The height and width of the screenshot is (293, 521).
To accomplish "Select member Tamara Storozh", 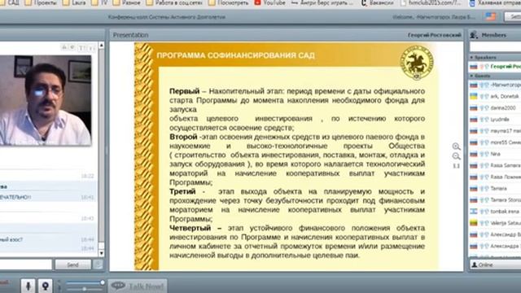I will (495, 200).
